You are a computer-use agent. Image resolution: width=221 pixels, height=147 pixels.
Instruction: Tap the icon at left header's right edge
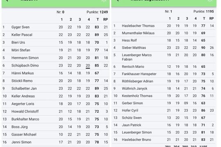coord(104,1)
